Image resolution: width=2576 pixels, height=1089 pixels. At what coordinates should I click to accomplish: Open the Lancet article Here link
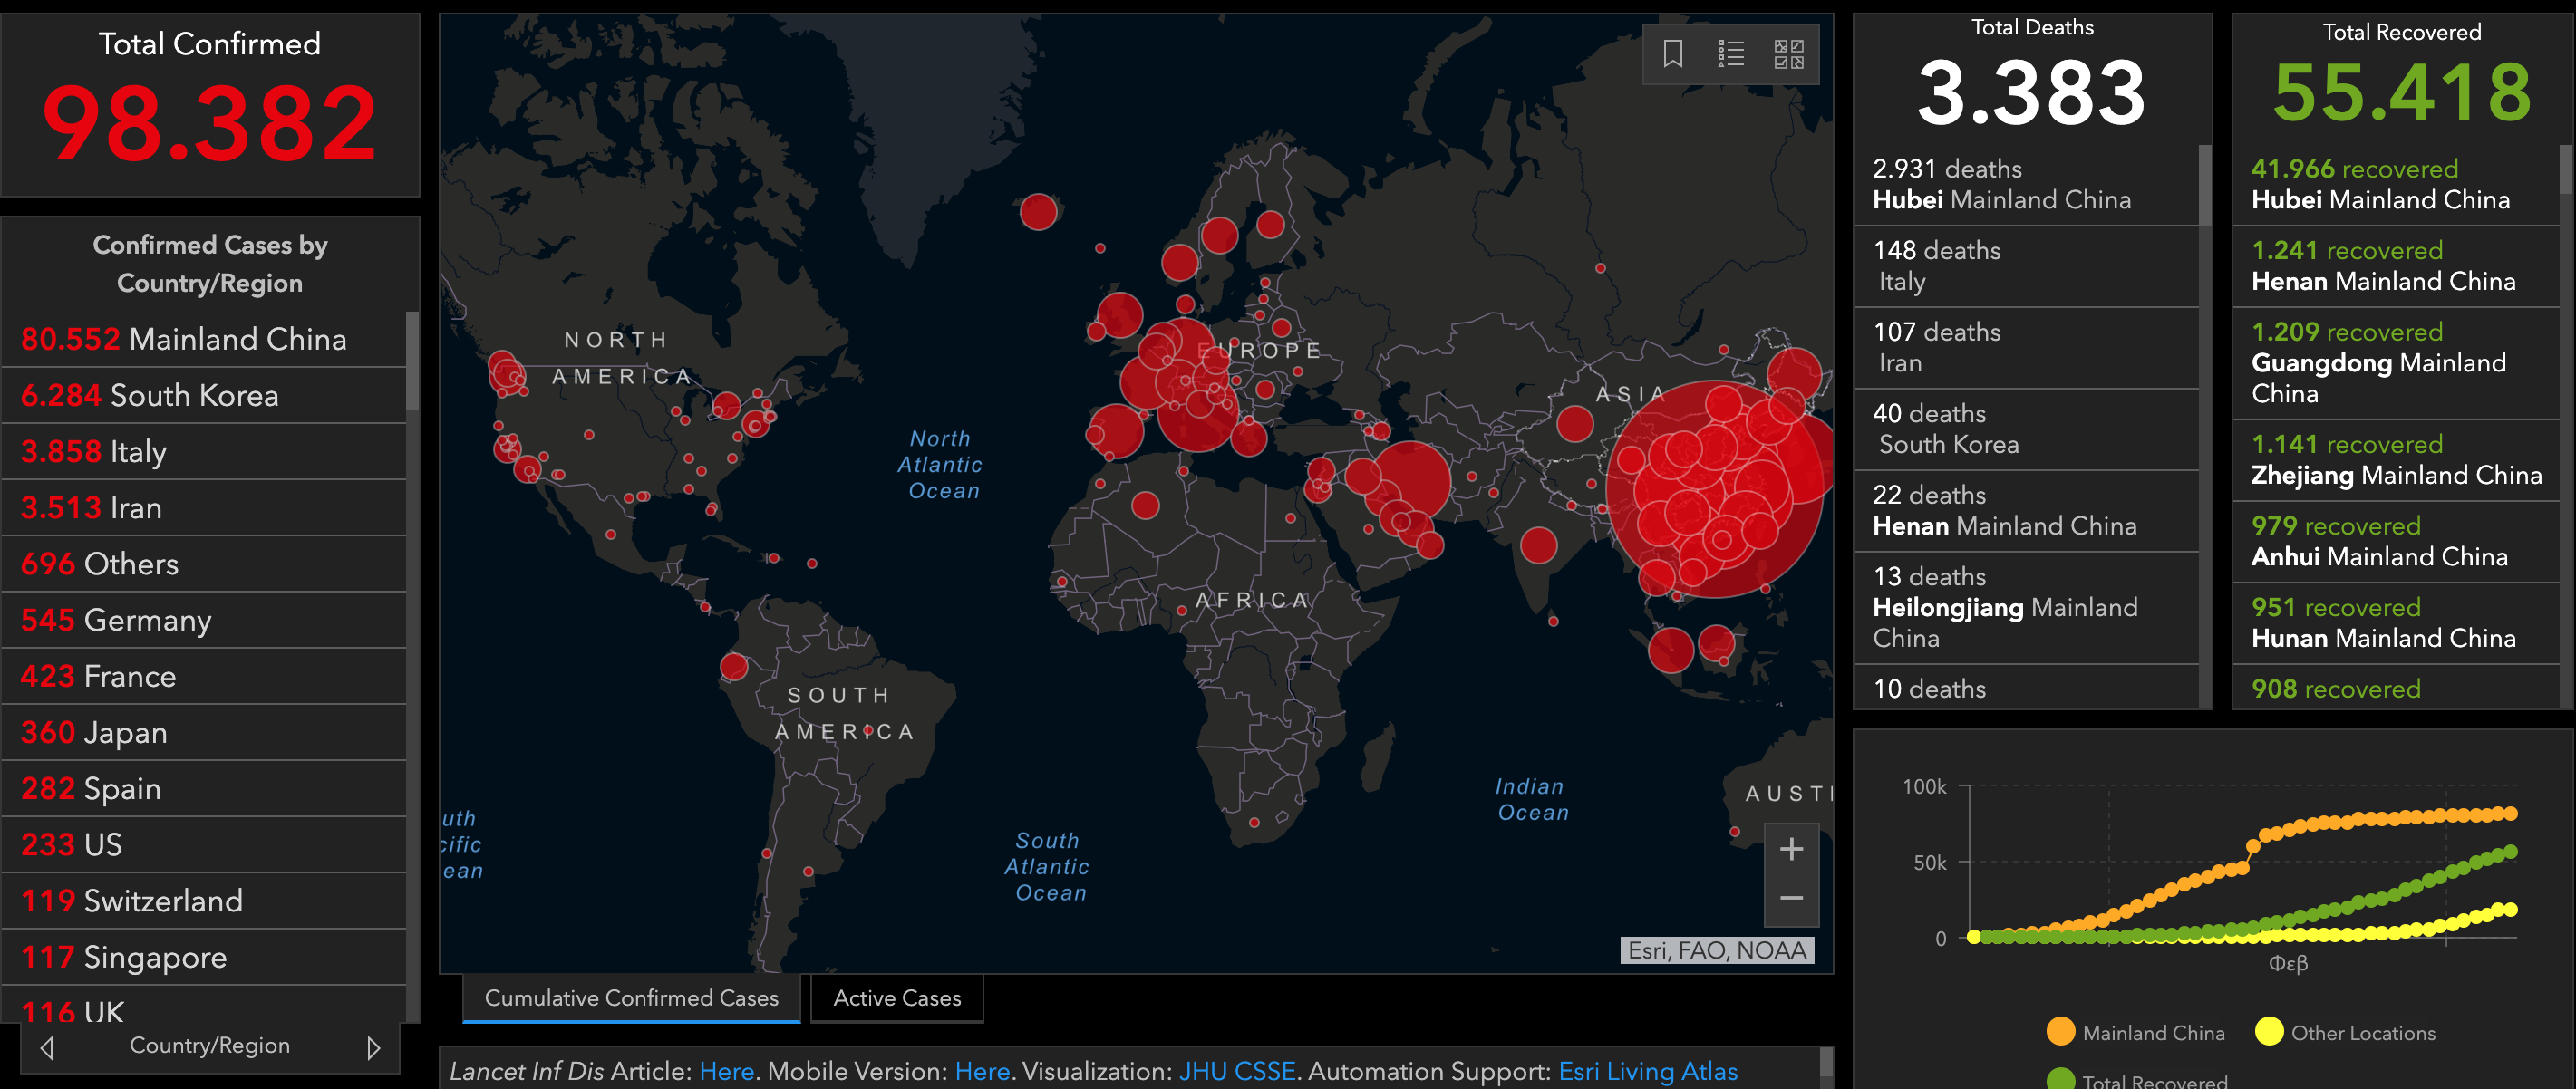point(726,1071)
